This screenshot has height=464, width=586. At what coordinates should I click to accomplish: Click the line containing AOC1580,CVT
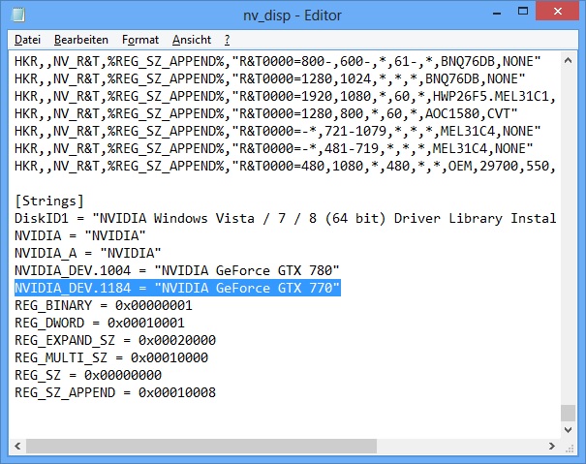point(266,113)
